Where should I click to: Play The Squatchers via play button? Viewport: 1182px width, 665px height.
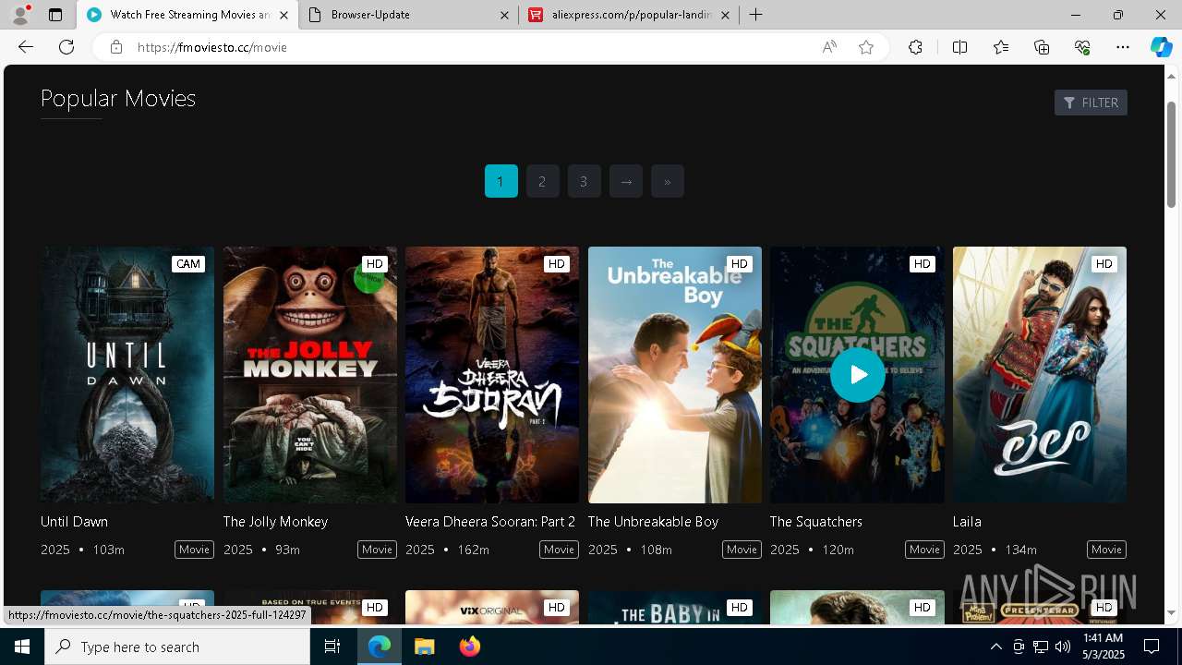[x=857, y=375]
